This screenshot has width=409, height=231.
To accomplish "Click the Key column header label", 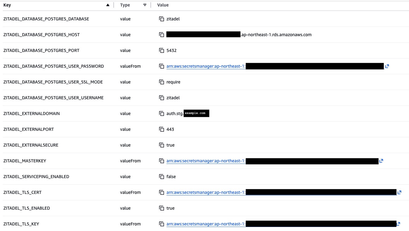I will [x=7, y=5].
